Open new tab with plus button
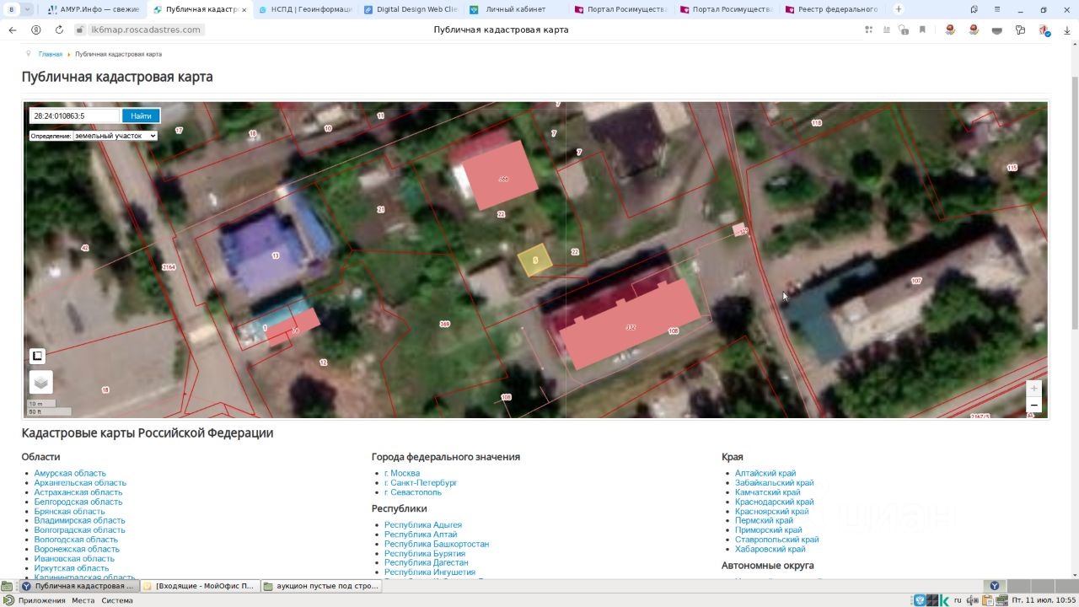The height and width of the screenshot is (607, 1079). coord(899,9)
